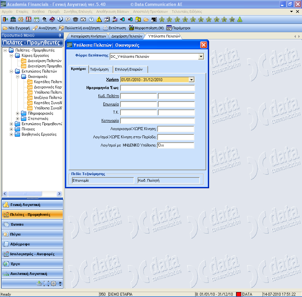Click the red number grid icon

point(29,19)
